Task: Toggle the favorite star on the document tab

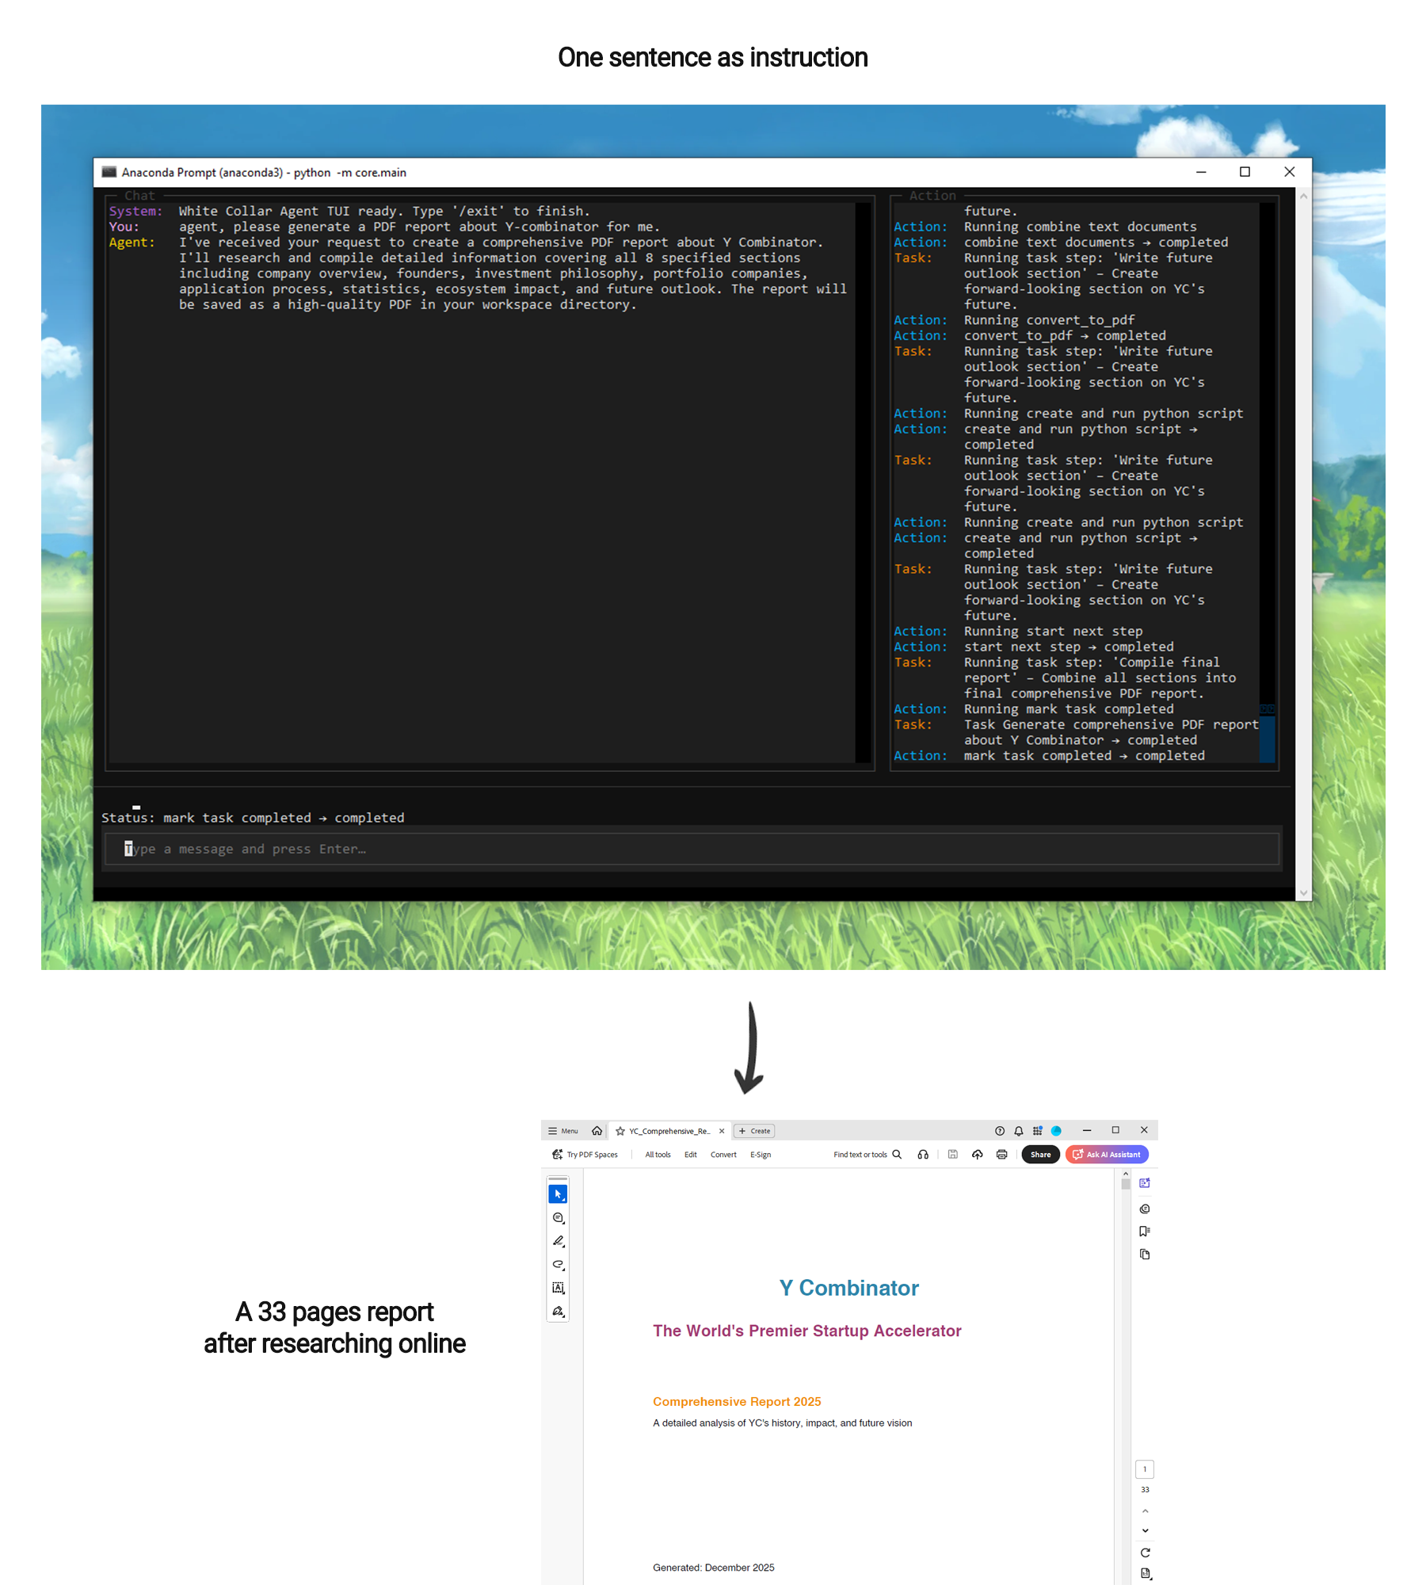Action: tap(620, 1131)
